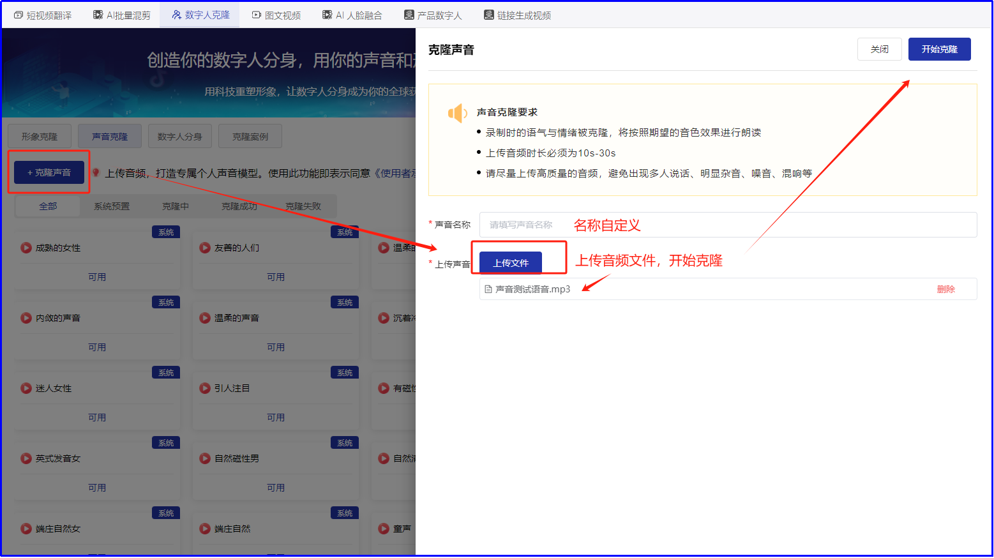
Task: Open the AI 人脸融合 module
Action: coord(352,14)
